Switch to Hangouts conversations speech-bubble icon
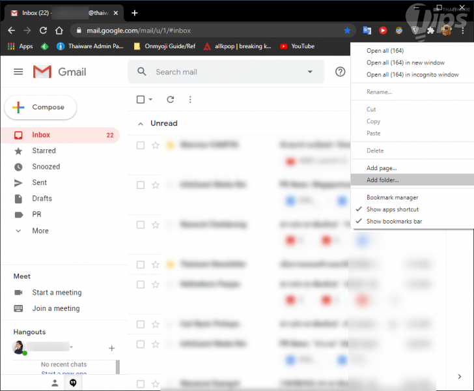474x391 pixels. click(73, 383)
